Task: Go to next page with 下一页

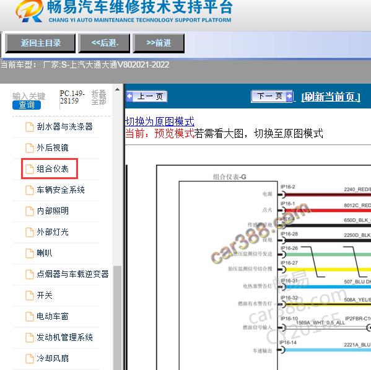Action: pyautogui.click(x=272, y=96)
